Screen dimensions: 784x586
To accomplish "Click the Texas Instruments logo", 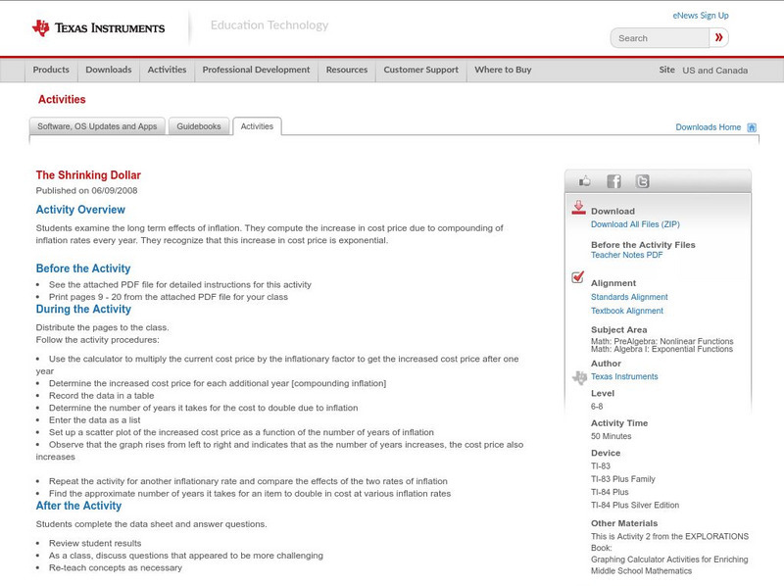I will coord(98,28).
